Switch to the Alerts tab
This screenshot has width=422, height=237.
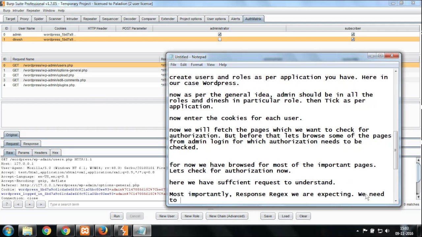coord(235,19)
